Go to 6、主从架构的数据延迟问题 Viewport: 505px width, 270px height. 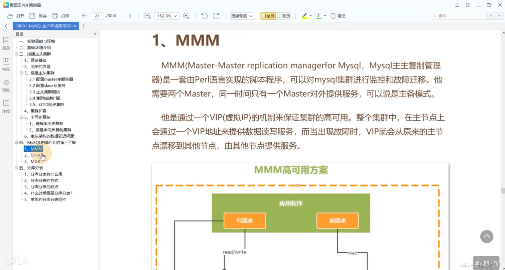(50, 136)
